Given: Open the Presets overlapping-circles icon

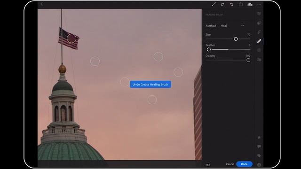Looking at the screenshot, I should [259, 23].
